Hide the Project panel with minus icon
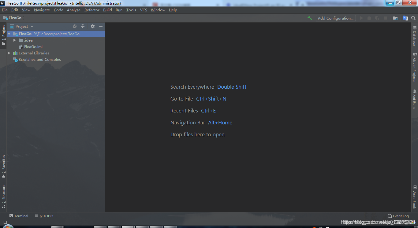 point(101,26)
